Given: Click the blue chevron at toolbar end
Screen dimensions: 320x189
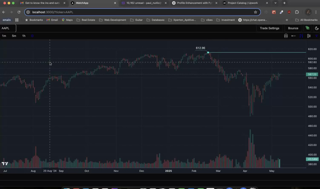Looking at the screenshot, I should pyautogui.click(x=316, y=36).
